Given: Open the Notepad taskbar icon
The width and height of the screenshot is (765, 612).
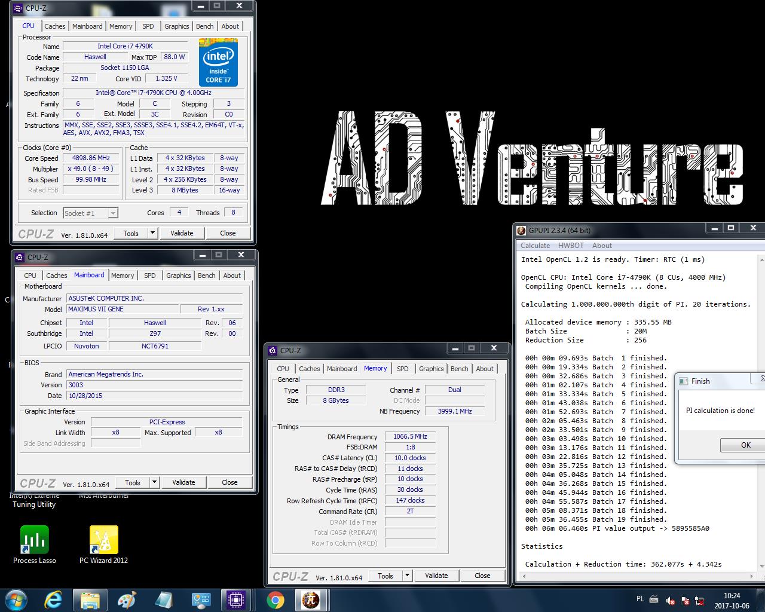Looking at the screenshot, I should click(x=164, y=600).
